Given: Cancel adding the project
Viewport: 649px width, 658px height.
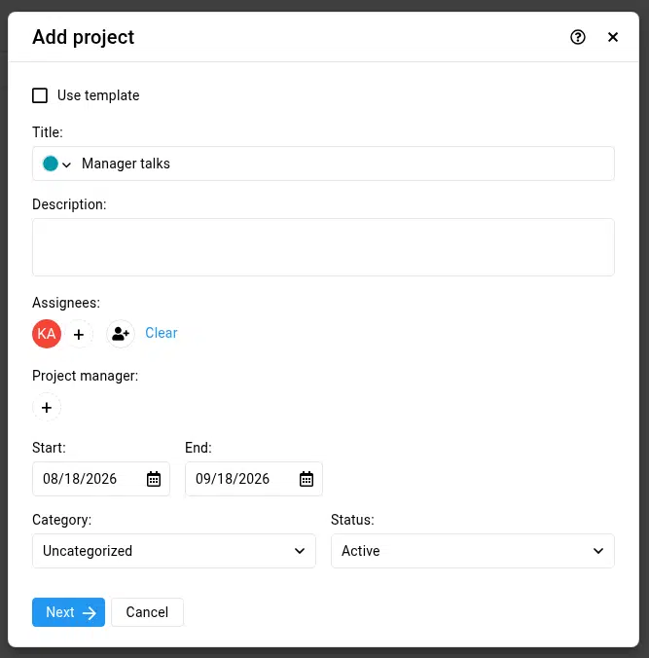Looking at the screenshot, I should [x=147, y=612].
